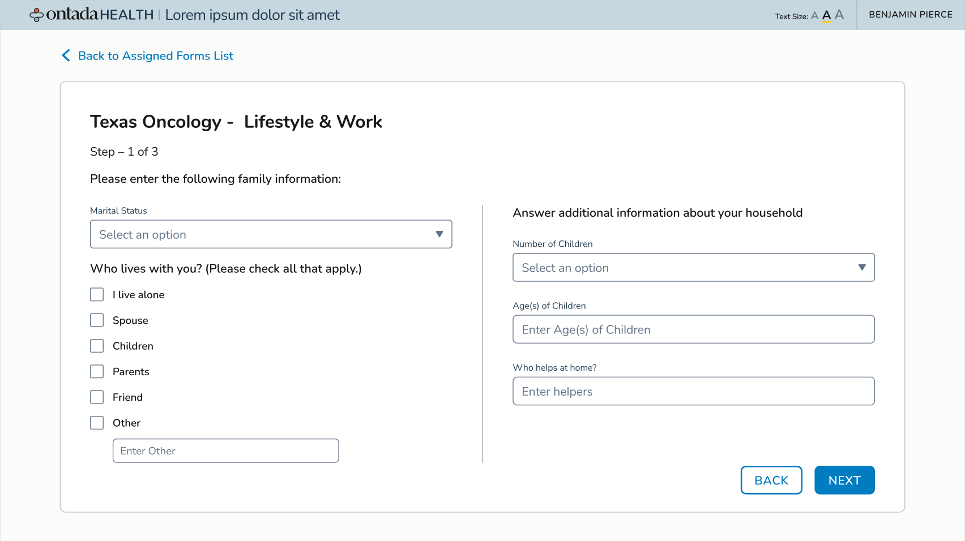Select the medium text size A

click(x=826, y=15)
